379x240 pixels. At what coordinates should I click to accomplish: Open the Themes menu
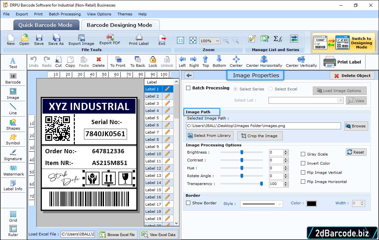(x=125, y=14)
